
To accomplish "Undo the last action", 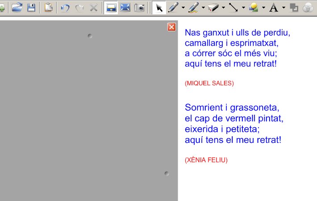I will 65,8.
